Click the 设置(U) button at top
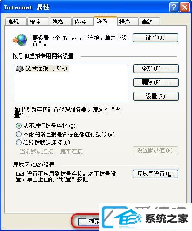192x231 pixels. 155,38
